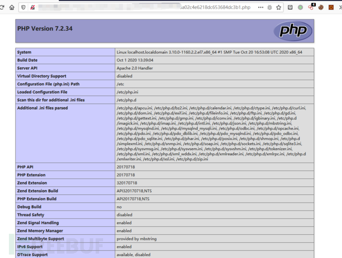This screenshot has height=258, width=342.
Task: Click the Configuration File (php.ini) Path label
Action: [48, 84]
